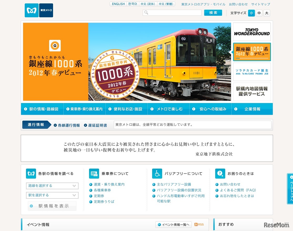The height and width of the screenshot is (231, 293).
Task: Set text size to 中
Action: tap(259, 13)
